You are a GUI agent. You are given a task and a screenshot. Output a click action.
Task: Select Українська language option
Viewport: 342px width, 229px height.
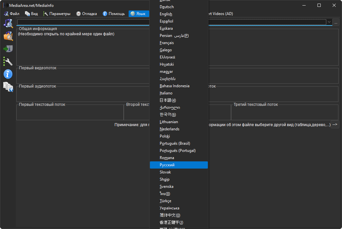(169, 208)
